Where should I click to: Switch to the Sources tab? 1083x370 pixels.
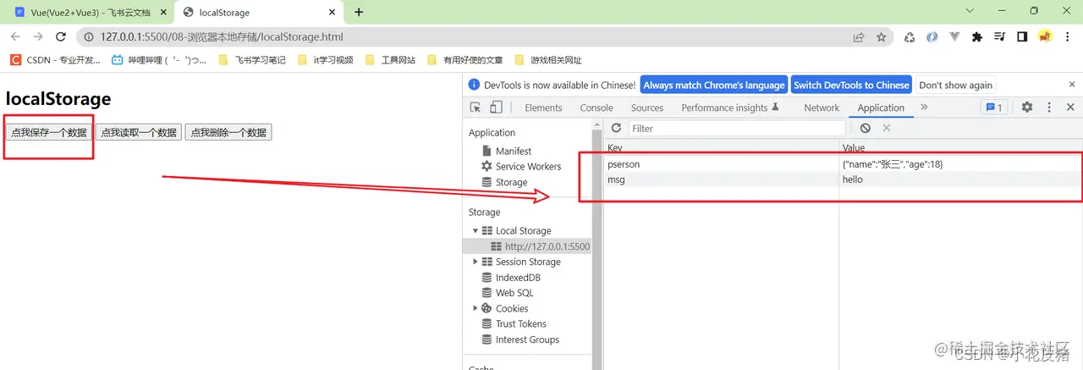coord(647,108)
